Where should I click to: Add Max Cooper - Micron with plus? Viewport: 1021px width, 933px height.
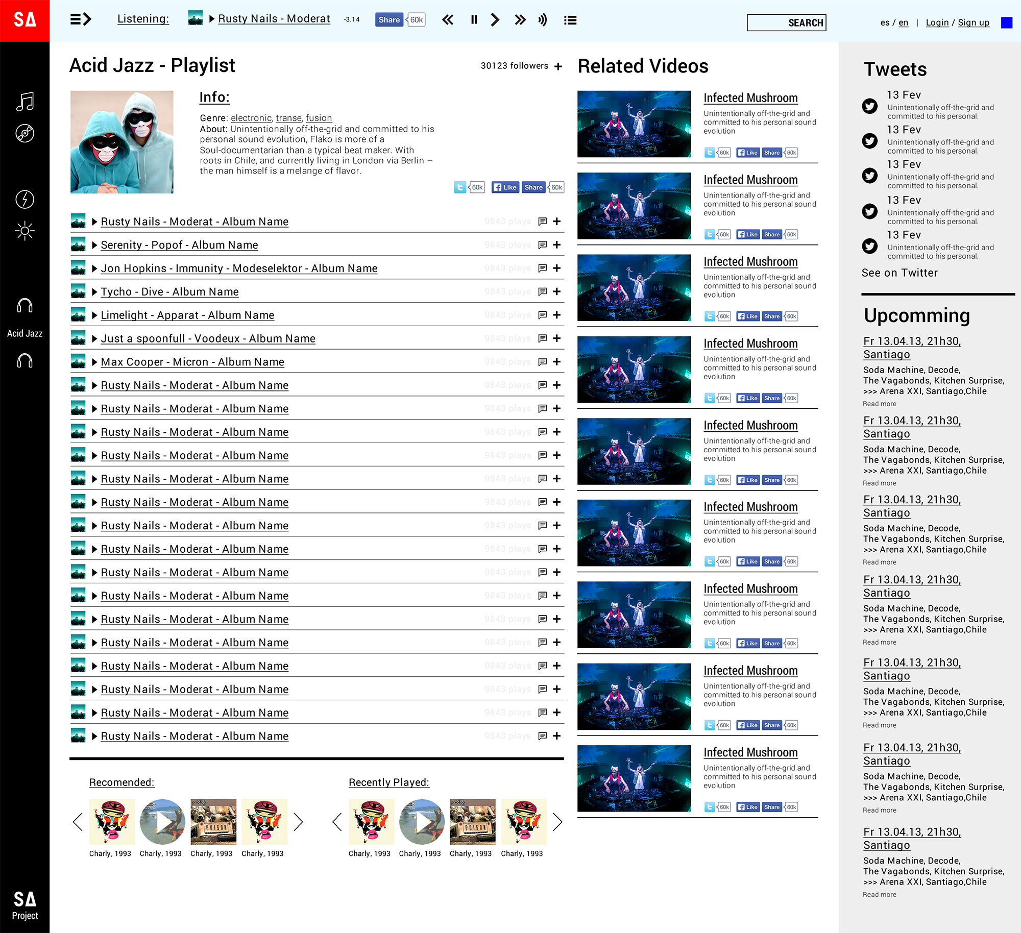point(557,362)
